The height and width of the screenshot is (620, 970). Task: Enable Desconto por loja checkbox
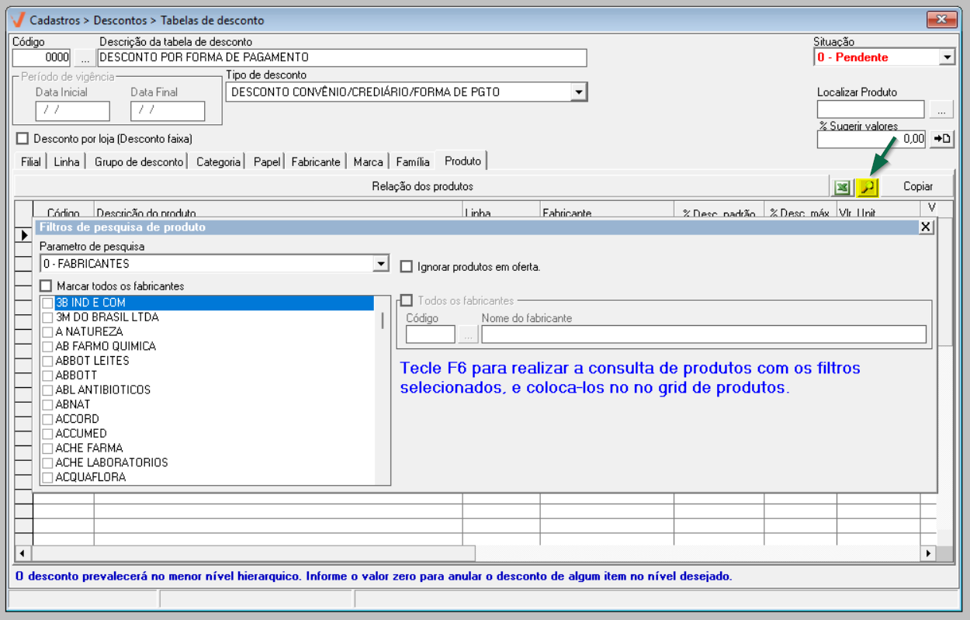tap(23, 138)
